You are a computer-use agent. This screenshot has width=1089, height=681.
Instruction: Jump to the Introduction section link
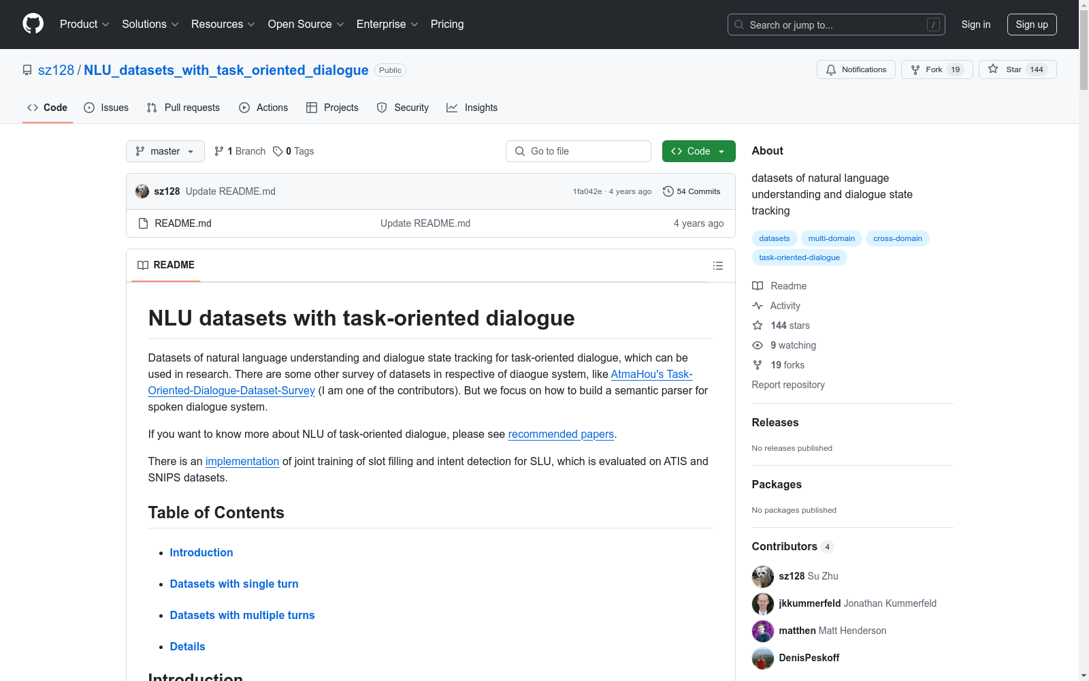click(201, 552)
